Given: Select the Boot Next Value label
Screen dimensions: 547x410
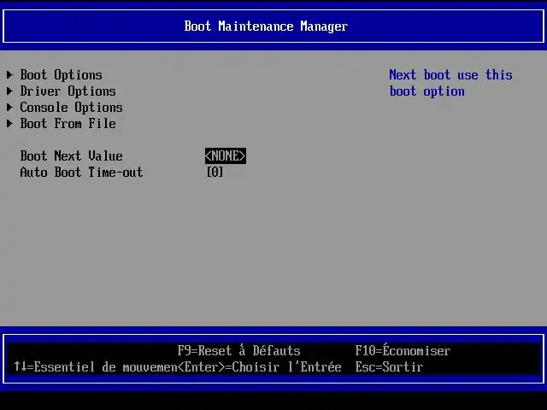Looking at the screenshot, I should coord(71,155).
